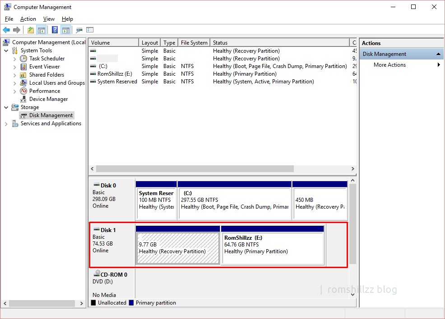Select the 9.77 GB Recovery partition block
Screen dimensions: 445x319
point(178,245)
